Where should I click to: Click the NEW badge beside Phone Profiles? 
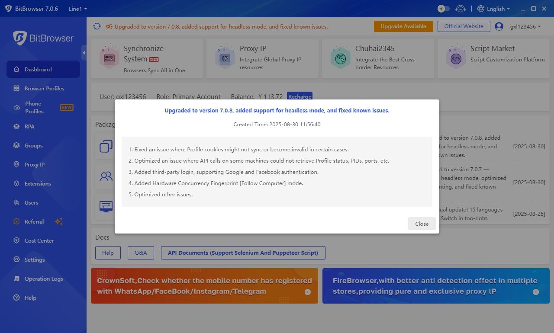[x=67, y=107]
